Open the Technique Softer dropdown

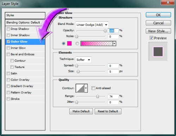click(x=83, y=60)
